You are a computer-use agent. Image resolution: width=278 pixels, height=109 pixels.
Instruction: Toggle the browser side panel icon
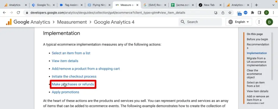[x=259, y=13]
